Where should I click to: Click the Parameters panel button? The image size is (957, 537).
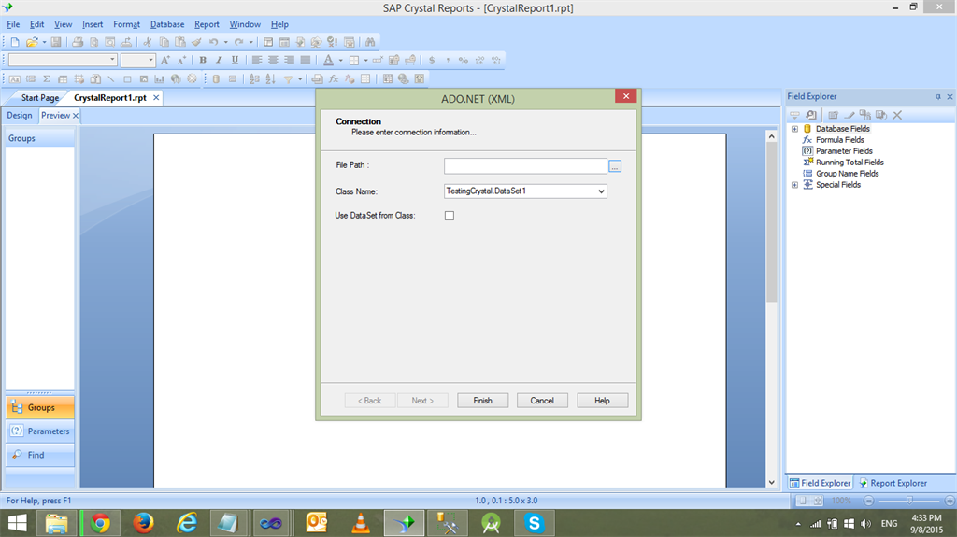click(40, 431)
